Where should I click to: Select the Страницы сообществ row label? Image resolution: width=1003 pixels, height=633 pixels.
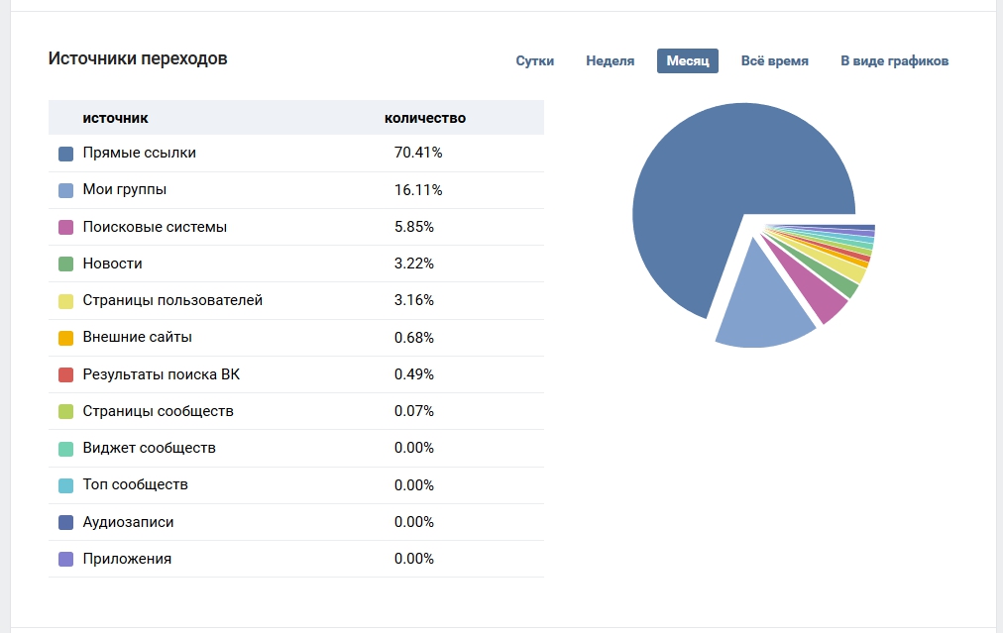[158, 411]
